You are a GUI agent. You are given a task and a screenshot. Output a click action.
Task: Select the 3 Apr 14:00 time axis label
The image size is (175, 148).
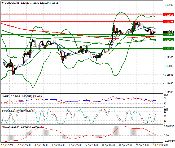pos(41,145)
